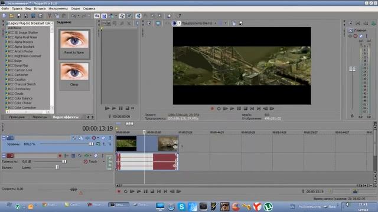
Task: Arm the audio track for recording
Action: tap(60, 155)
